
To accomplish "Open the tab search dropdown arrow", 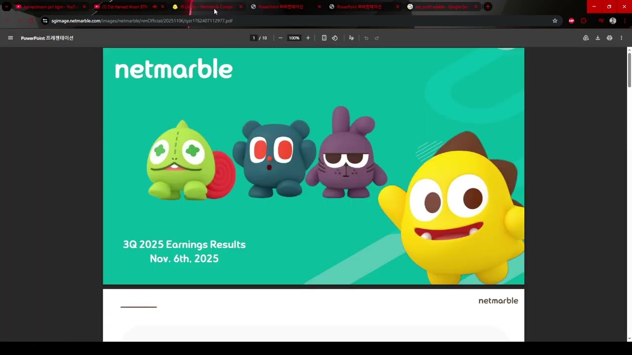I will [x=6, y=7].
